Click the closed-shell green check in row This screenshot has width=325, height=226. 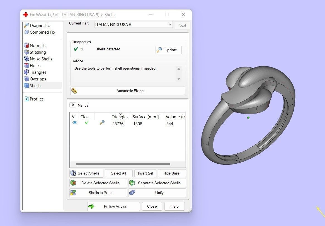tap(87, 122)
